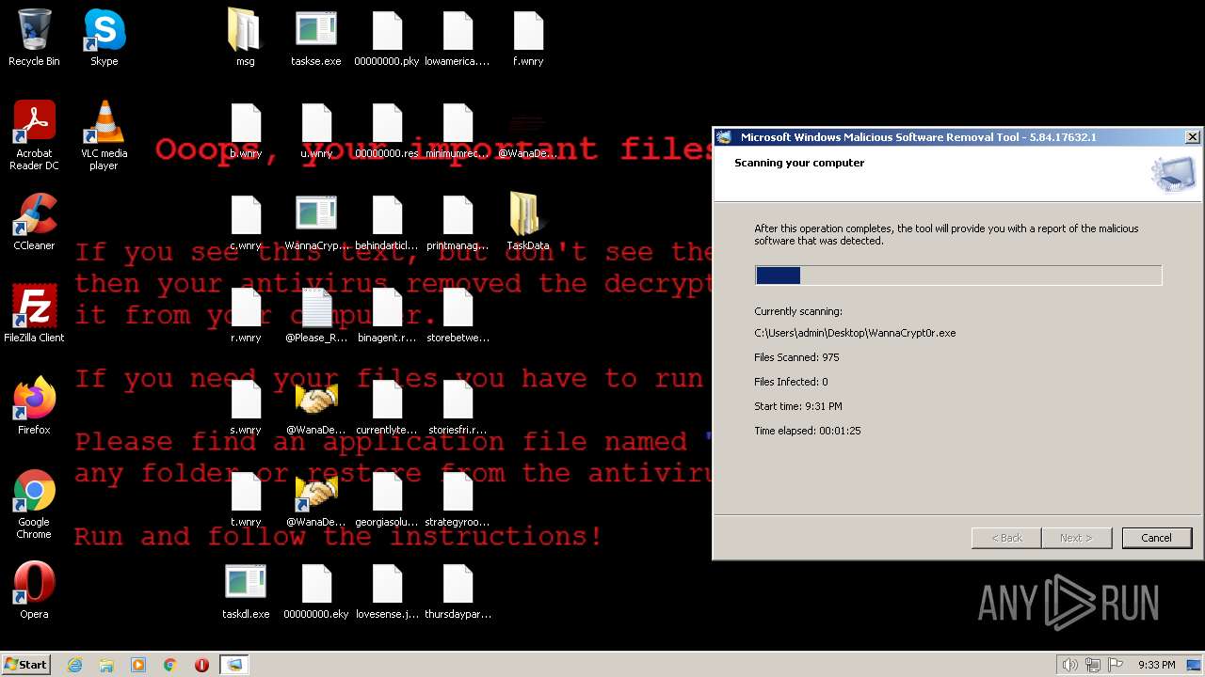This screenshot has width=1205, height=677.
Task: Select the u.wnry file
Action: tap(316, 130)
